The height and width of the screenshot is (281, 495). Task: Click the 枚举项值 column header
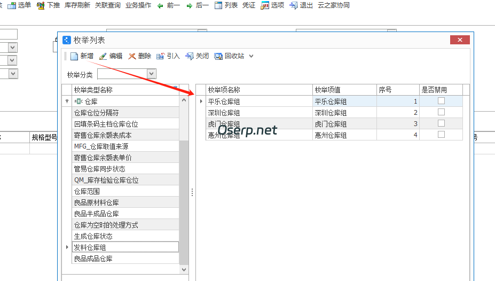point(345,90)
